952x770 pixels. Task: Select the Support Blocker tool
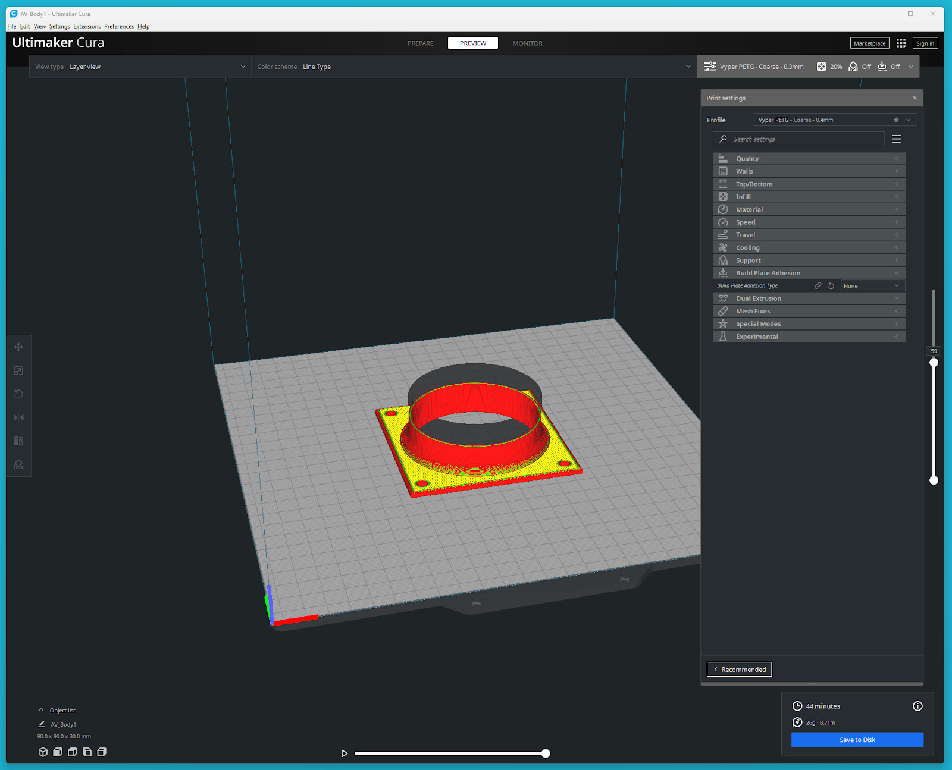(x=18, y=464)
